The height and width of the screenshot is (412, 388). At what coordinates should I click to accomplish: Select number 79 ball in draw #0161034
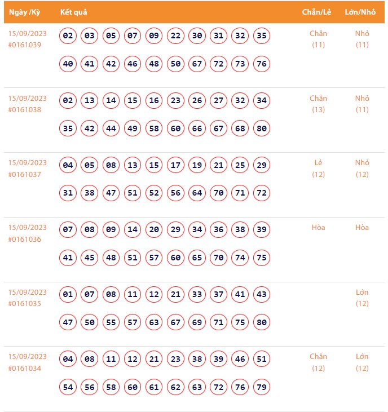(262, 387)
